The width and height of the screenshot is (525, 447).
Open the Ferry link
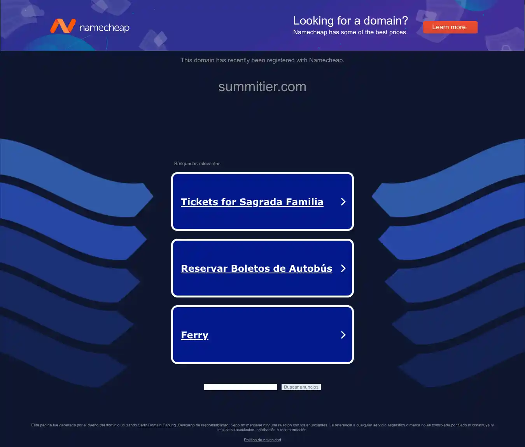click(x=194, y=335)
